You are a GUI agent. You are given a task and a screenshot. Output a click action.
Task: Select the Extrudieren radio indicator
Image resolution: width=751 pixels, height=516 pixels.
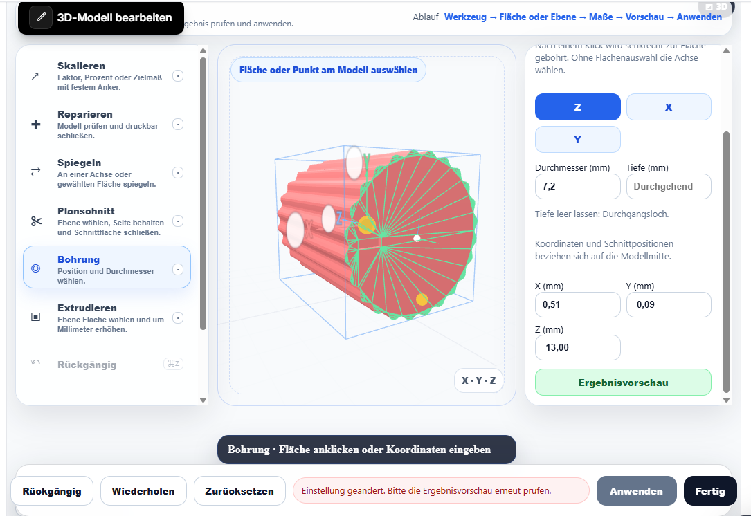tap(178, 318)
